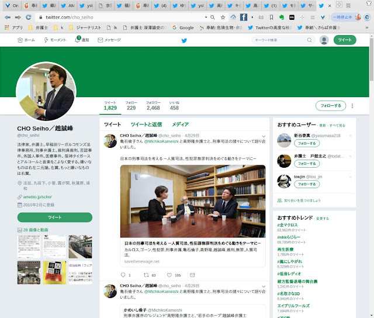Reply to the first tweet via the comment icon
Image resolution: width=374 pixels, height=318 pixels.
click(123, 275)
